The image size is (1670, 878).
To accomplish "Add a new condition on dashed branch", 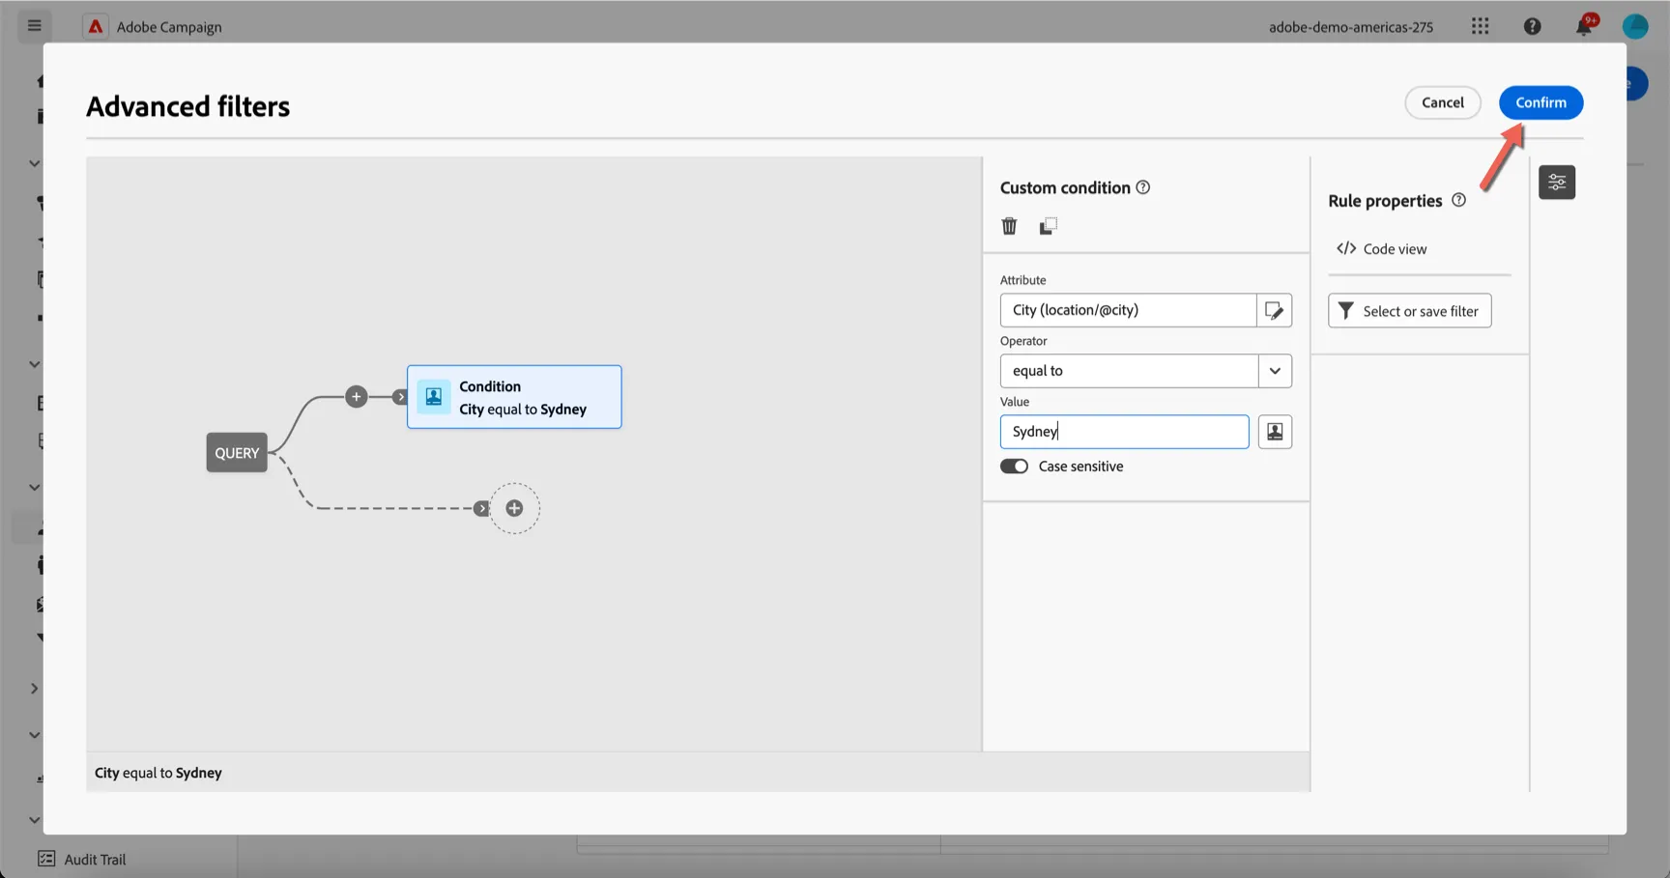I will pos(514,508).
